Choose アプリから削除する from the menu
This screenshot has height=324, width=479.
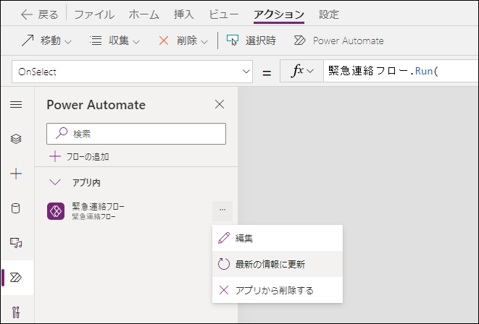point(278,290)
